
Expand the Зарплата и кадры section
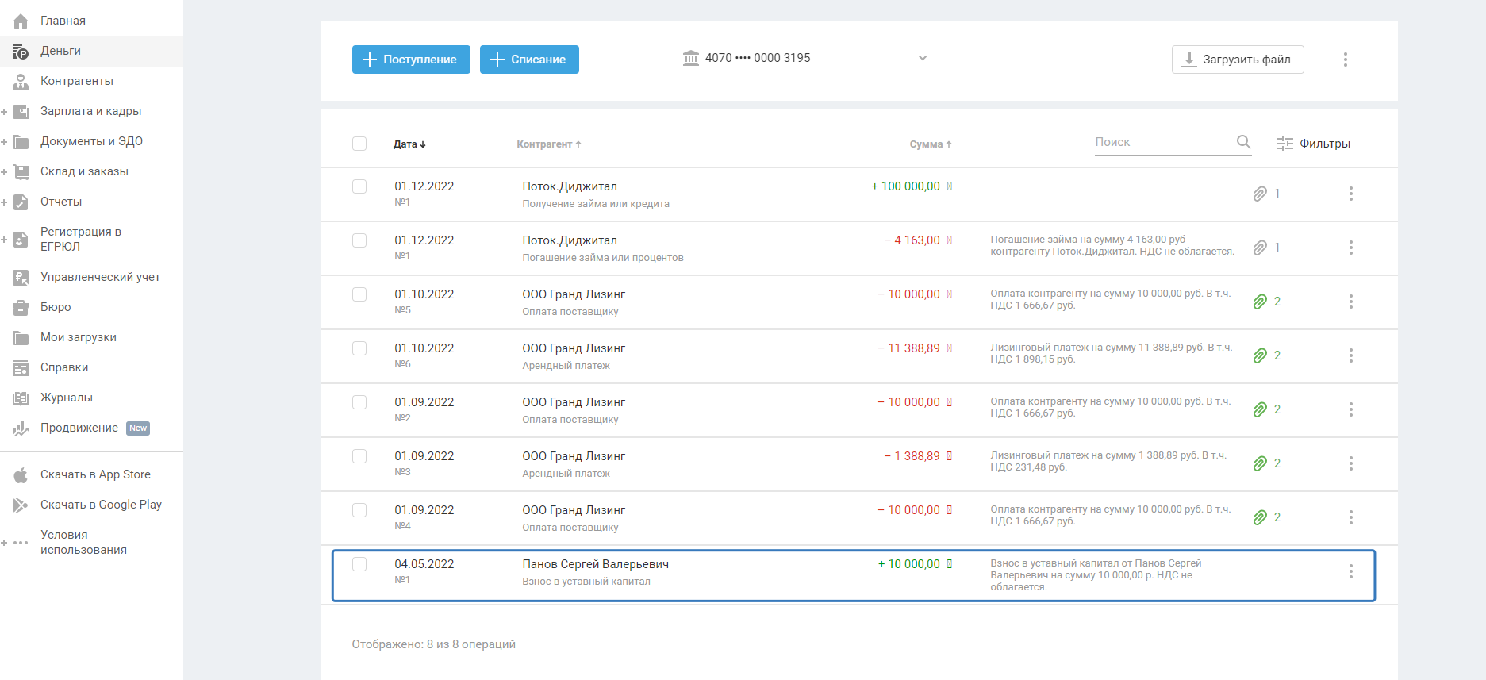[x=5, y=112]
